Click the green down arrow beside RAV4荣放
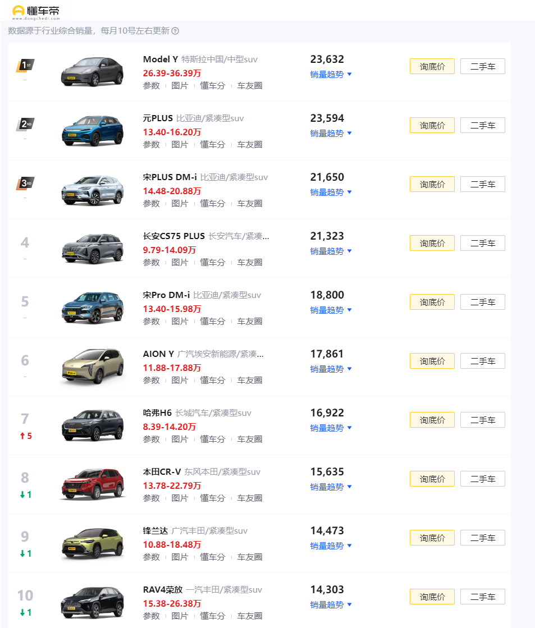Viewport: 535px width, 628px height. [x=22, y=613]
